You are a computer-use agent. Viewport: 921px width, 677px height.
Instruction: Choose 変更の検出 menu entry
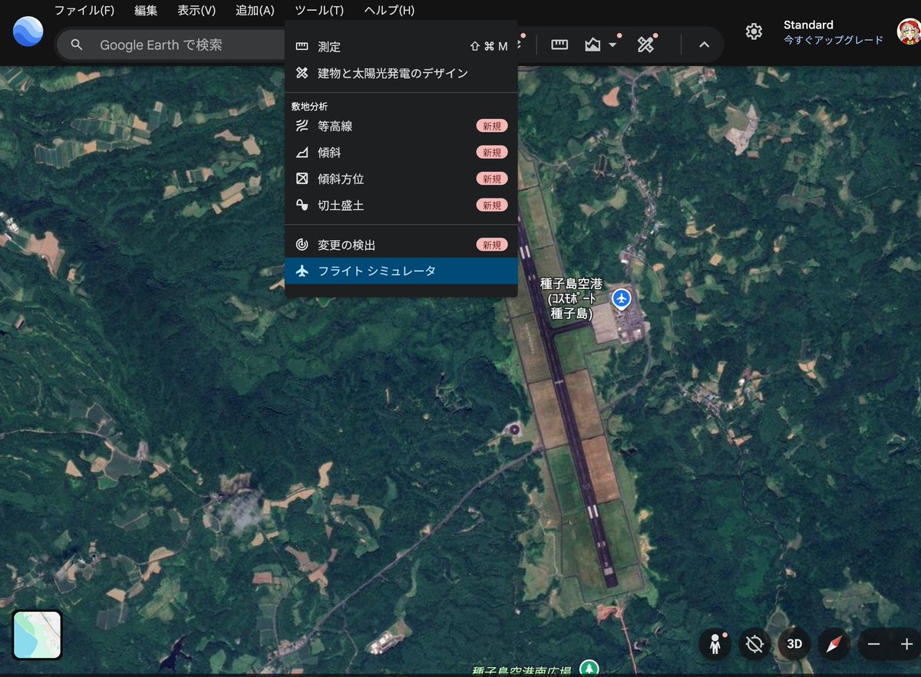pos(401,245)
